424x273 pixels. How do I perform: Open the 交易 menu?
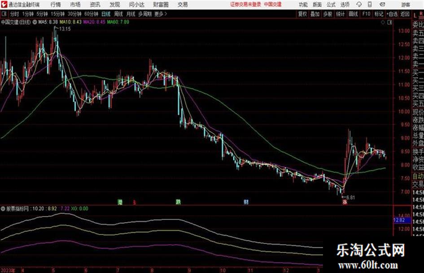[x=183, y=4]
